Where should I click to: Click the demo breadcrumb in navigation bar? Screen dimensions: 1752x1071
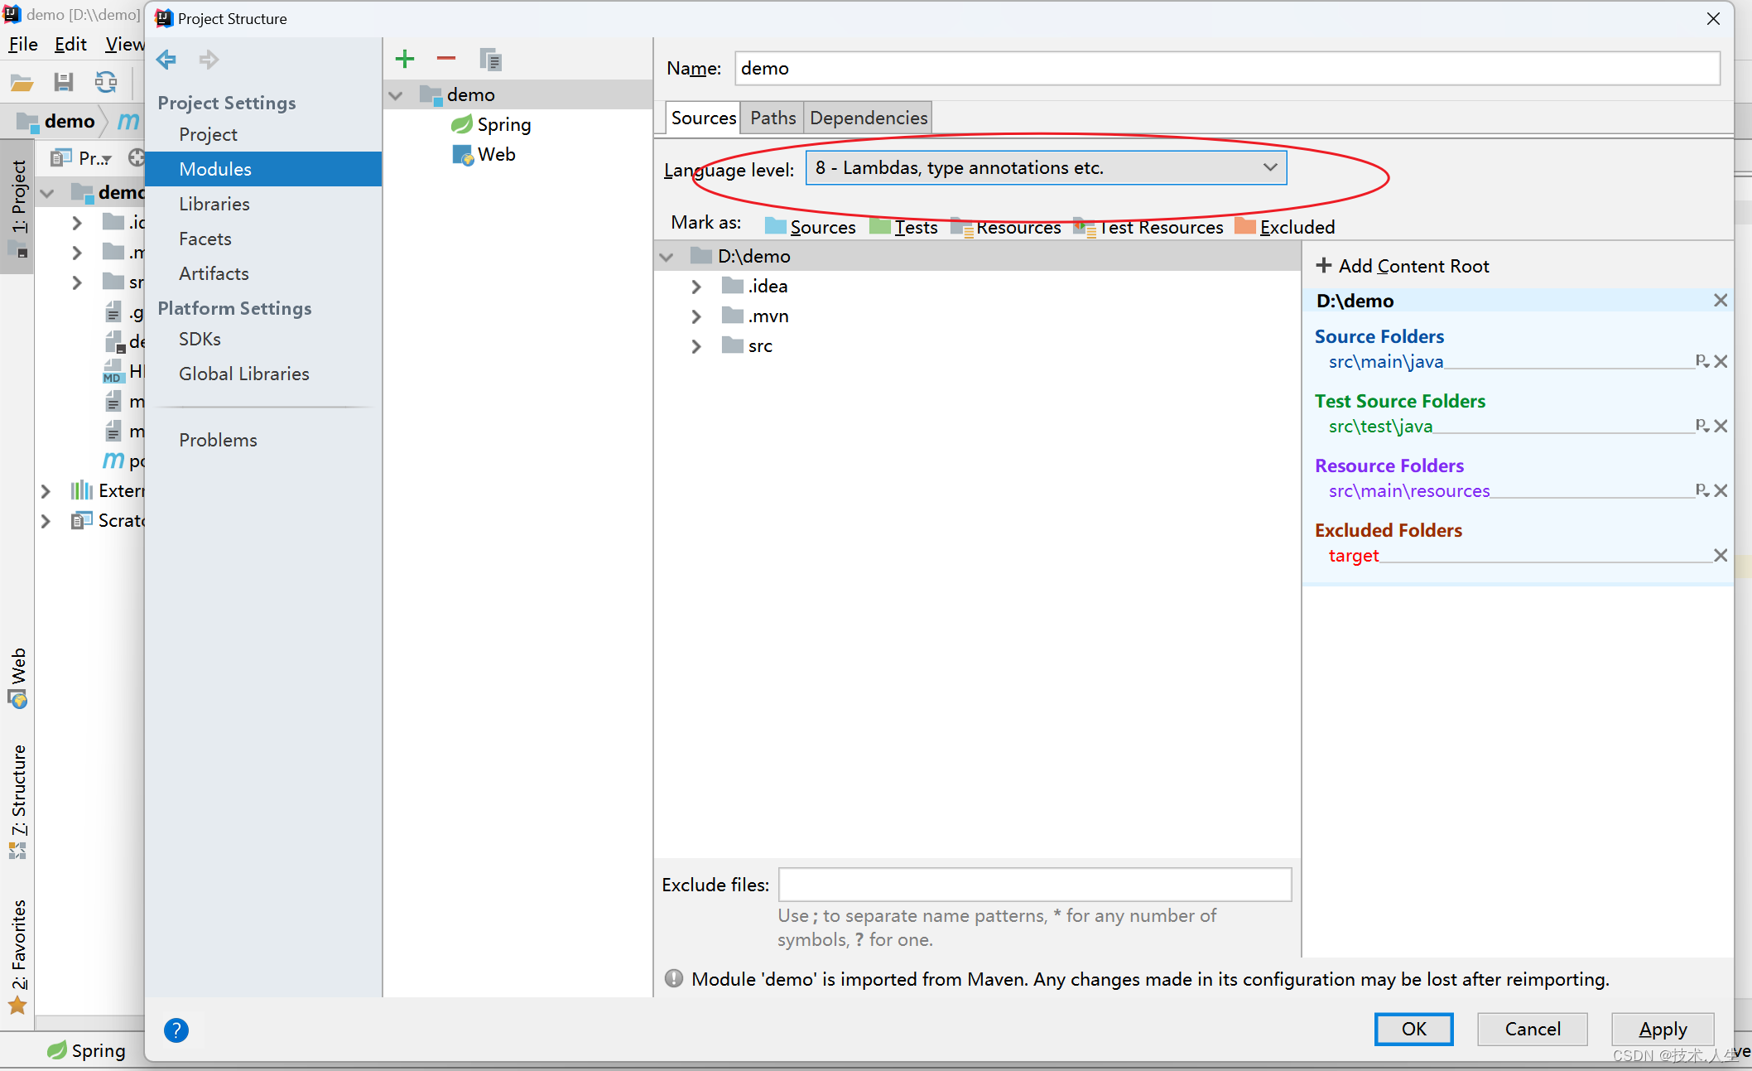(56, 121)
